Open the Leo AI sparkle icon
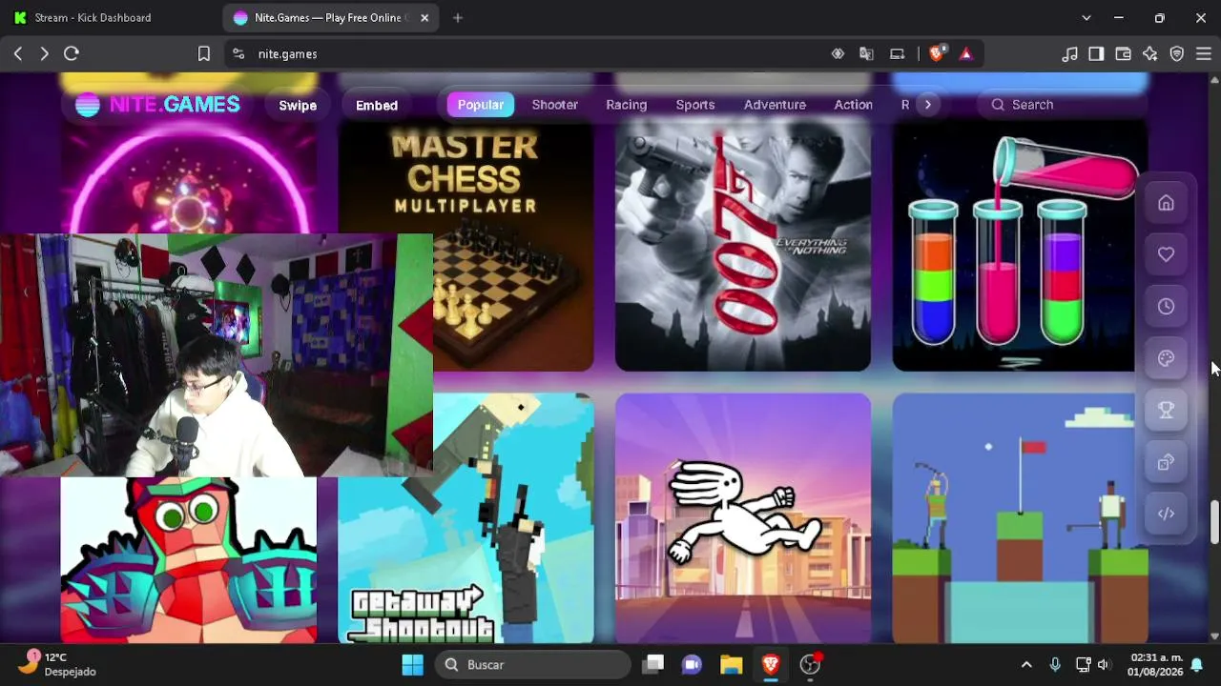 (1149, 54)
